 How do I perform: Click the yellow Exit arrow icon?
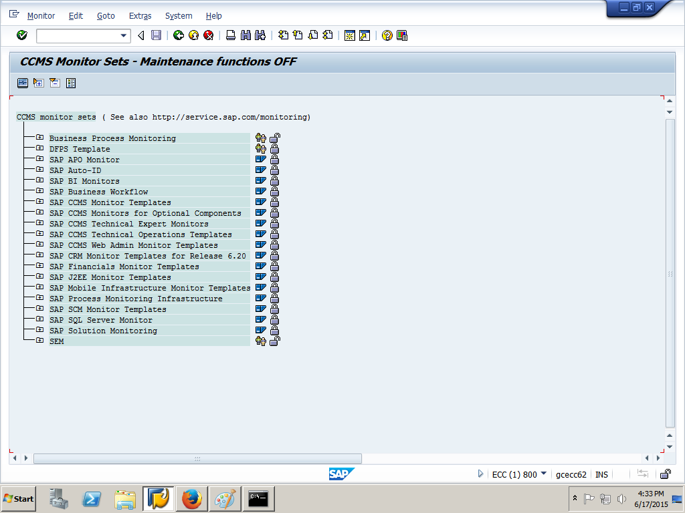coord(193,35)
